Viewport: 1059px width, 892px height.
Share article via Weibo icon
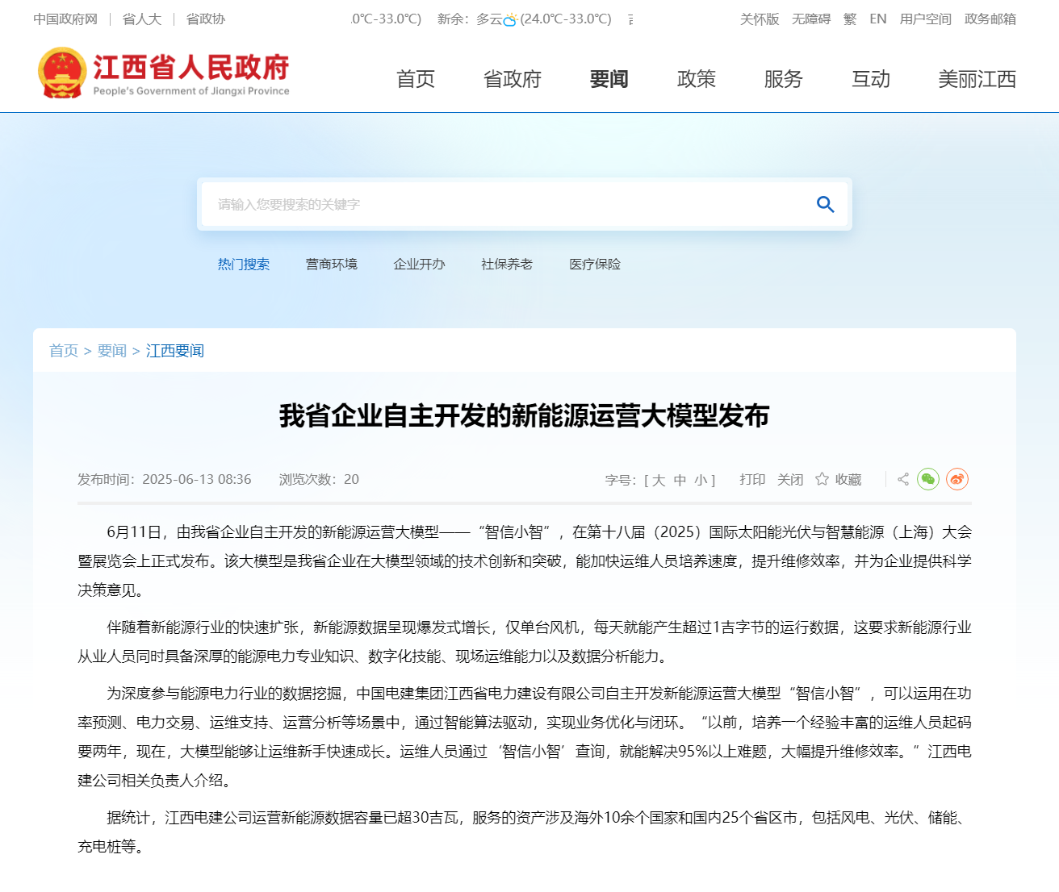pyautogui.click(x=957, y=479)
